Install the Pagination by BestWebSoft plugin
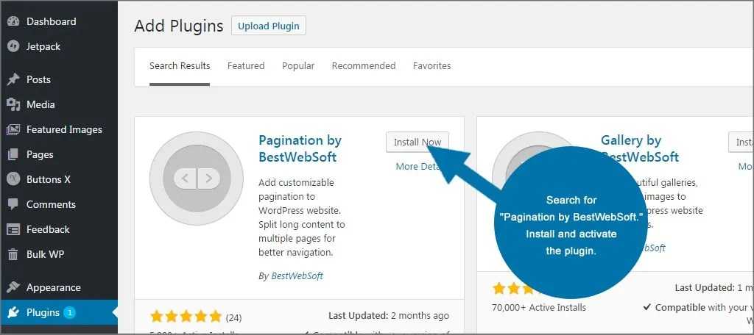 [x=417, y=142]
